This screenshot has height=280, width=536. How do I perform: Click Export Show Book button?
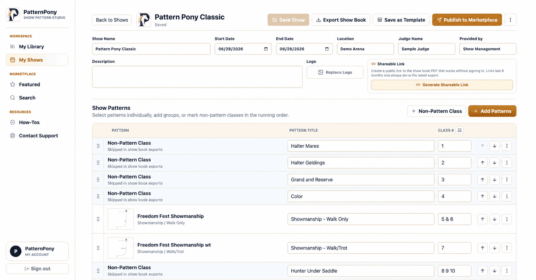(341, 20)
